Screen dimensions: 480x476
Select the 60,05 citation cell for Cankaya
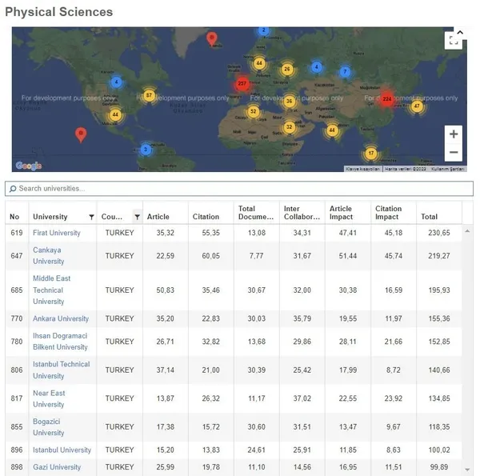(210, 256)
